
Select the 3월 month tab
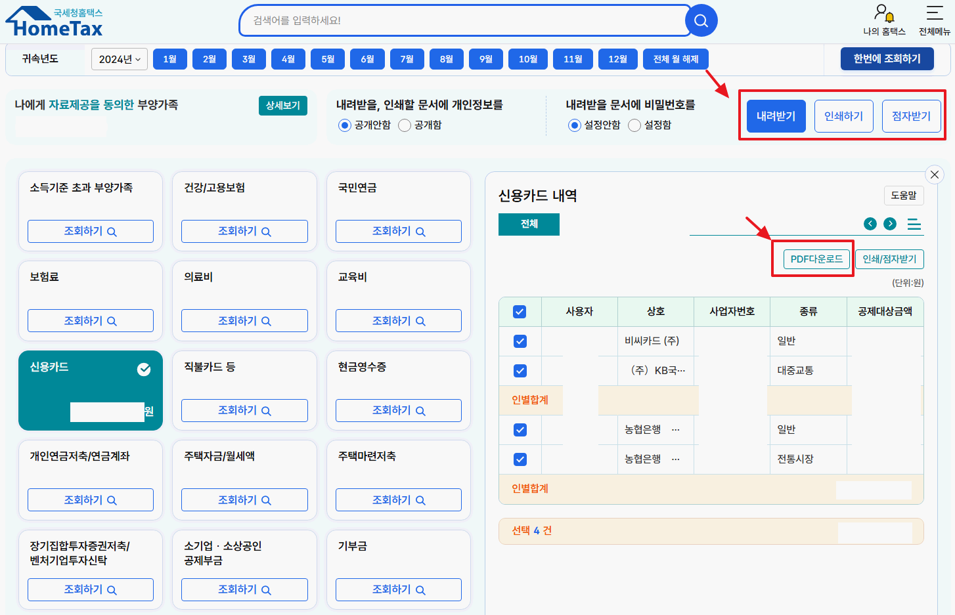pyautogui.click(x=248, y=58)
